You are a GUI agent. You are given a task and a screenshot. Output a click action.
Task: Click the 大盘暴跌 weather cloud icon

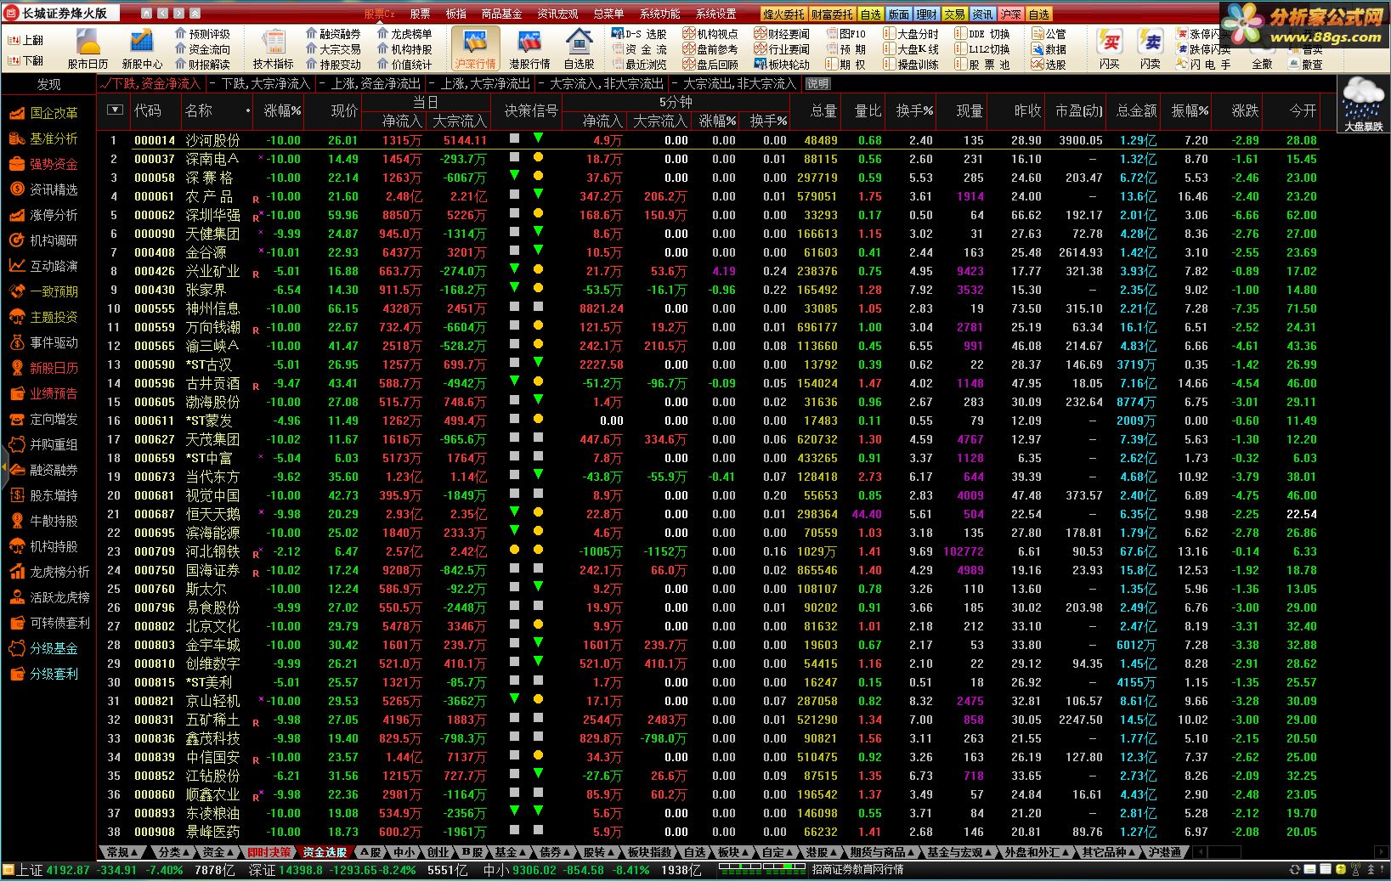pos(1363,104)
